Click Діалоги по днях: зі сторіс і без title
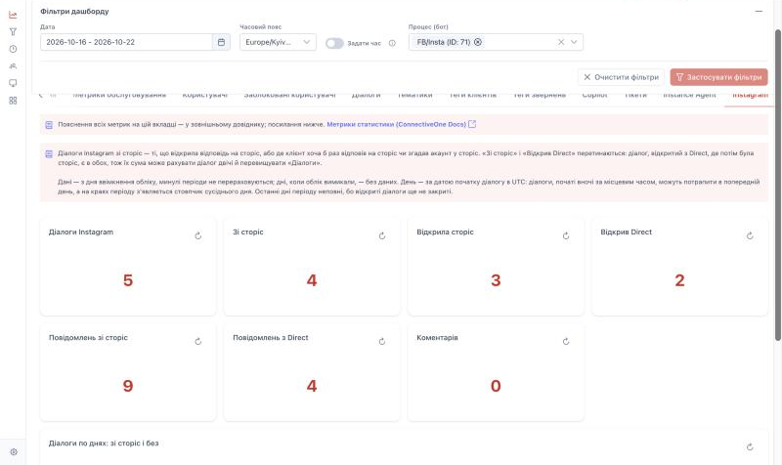The width and height of the screenshot is (782, 465). (x=104, y=444)
